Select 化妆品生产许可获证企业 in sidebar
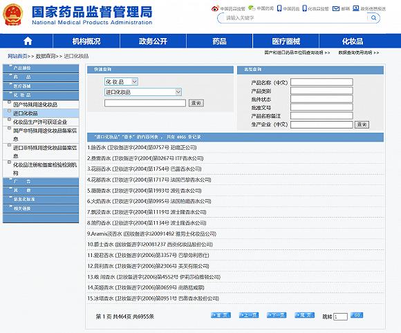 click(40, 122)
